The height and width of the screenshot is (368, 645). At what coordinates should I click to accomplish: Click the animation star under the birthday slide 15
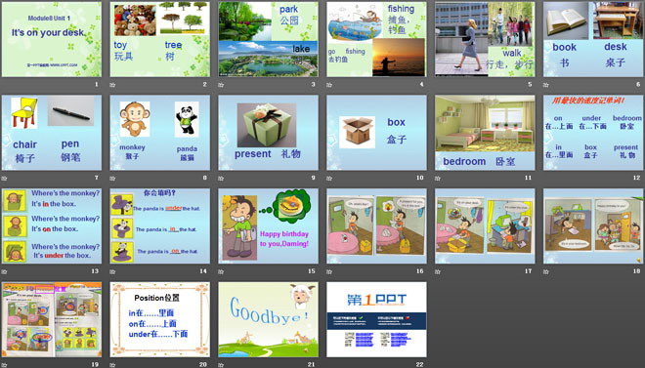click(x=221, y=271)
